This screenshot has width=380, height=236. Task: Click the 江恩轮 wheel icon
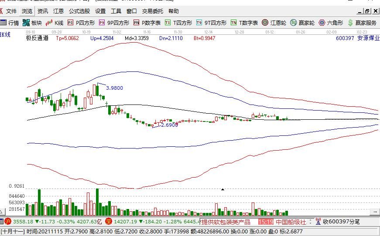(265, 23)
